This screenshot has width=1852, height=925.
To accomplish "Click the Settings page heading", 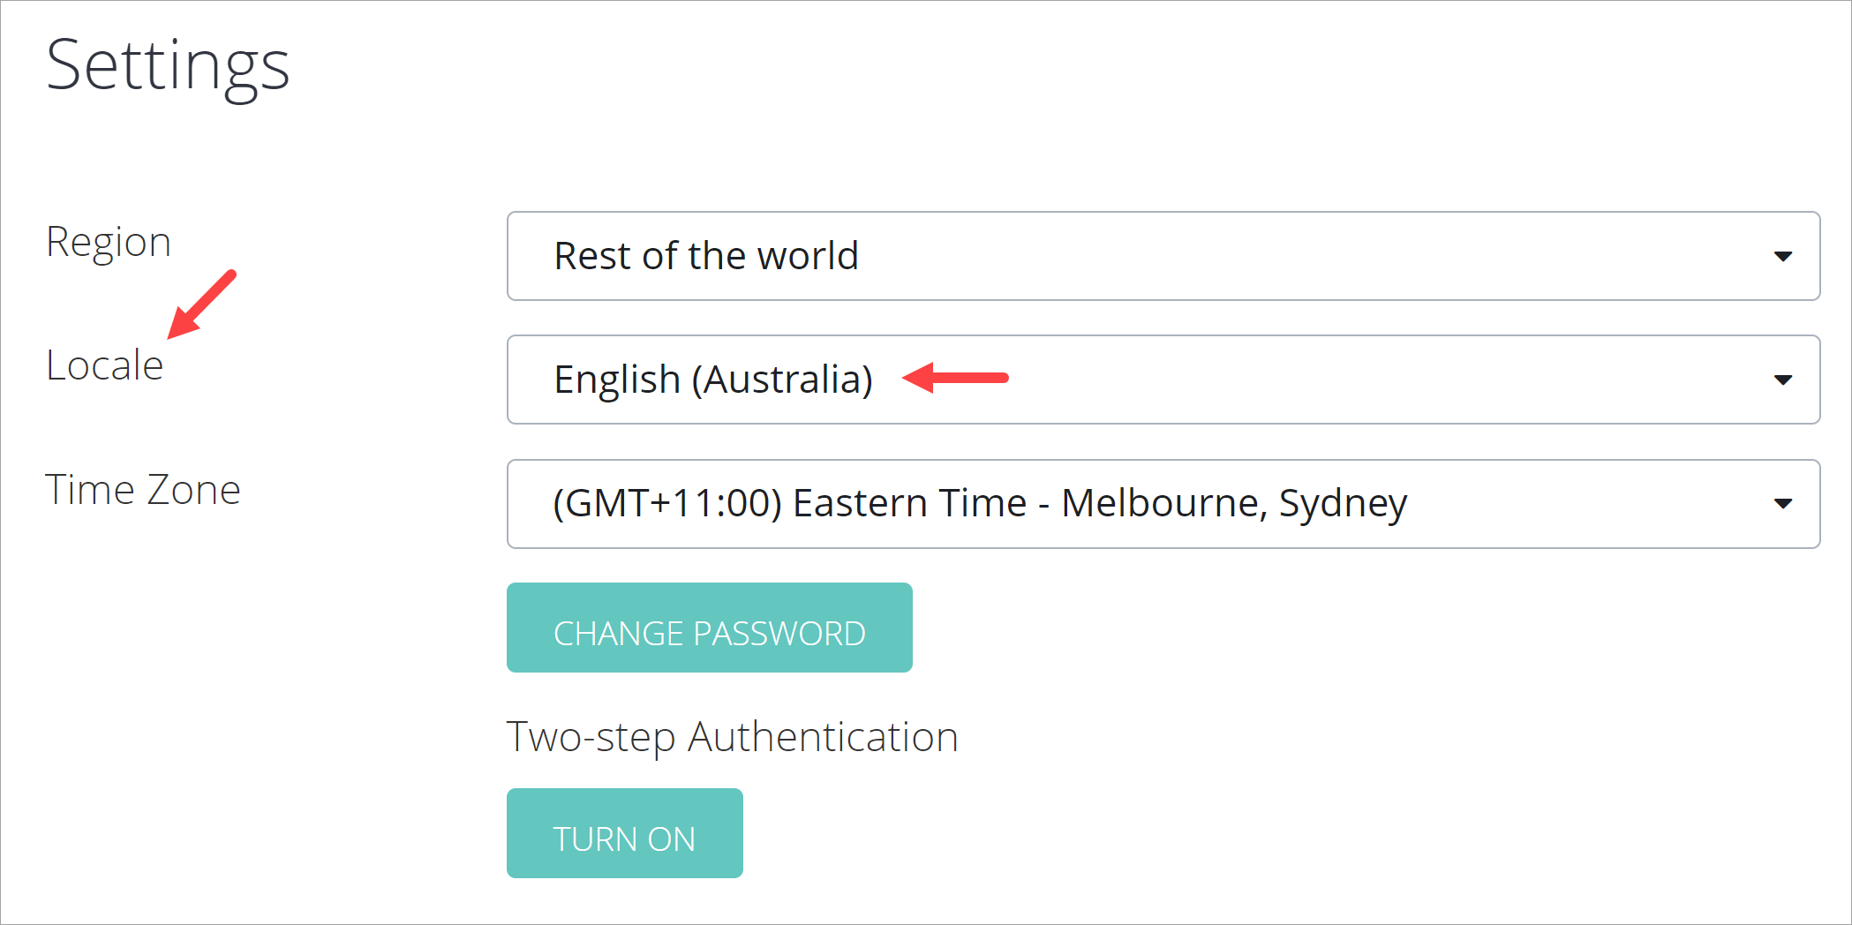I will 168,65.
